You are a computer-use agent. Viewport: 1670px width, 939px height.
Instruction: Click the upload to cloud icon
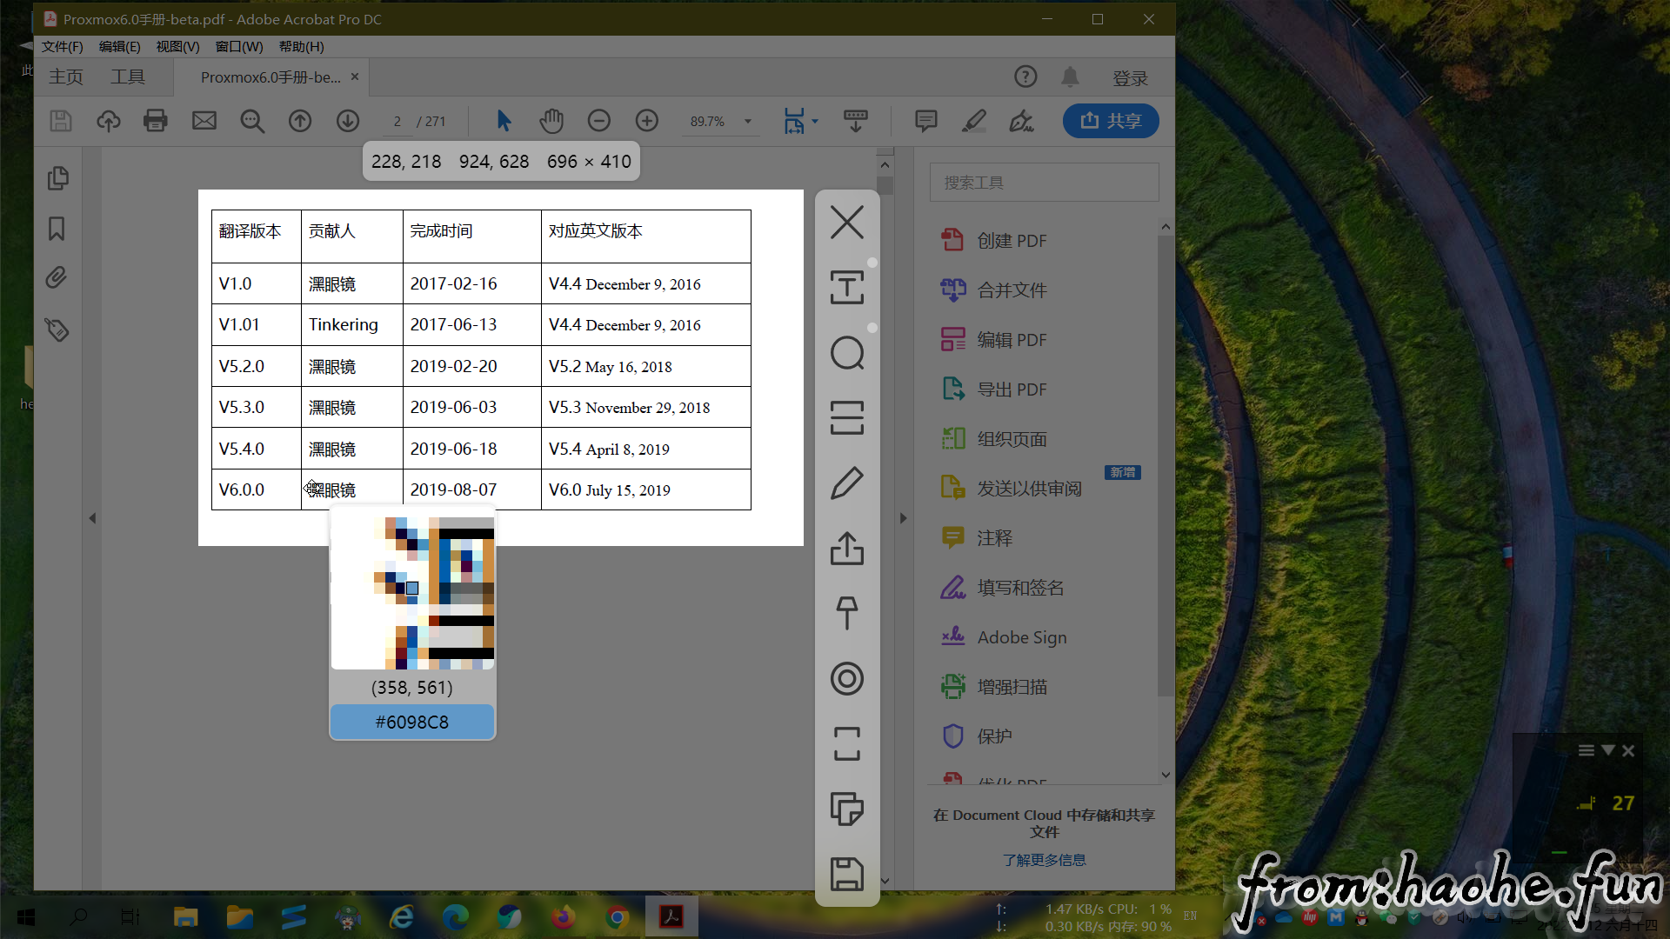[108, 121]
